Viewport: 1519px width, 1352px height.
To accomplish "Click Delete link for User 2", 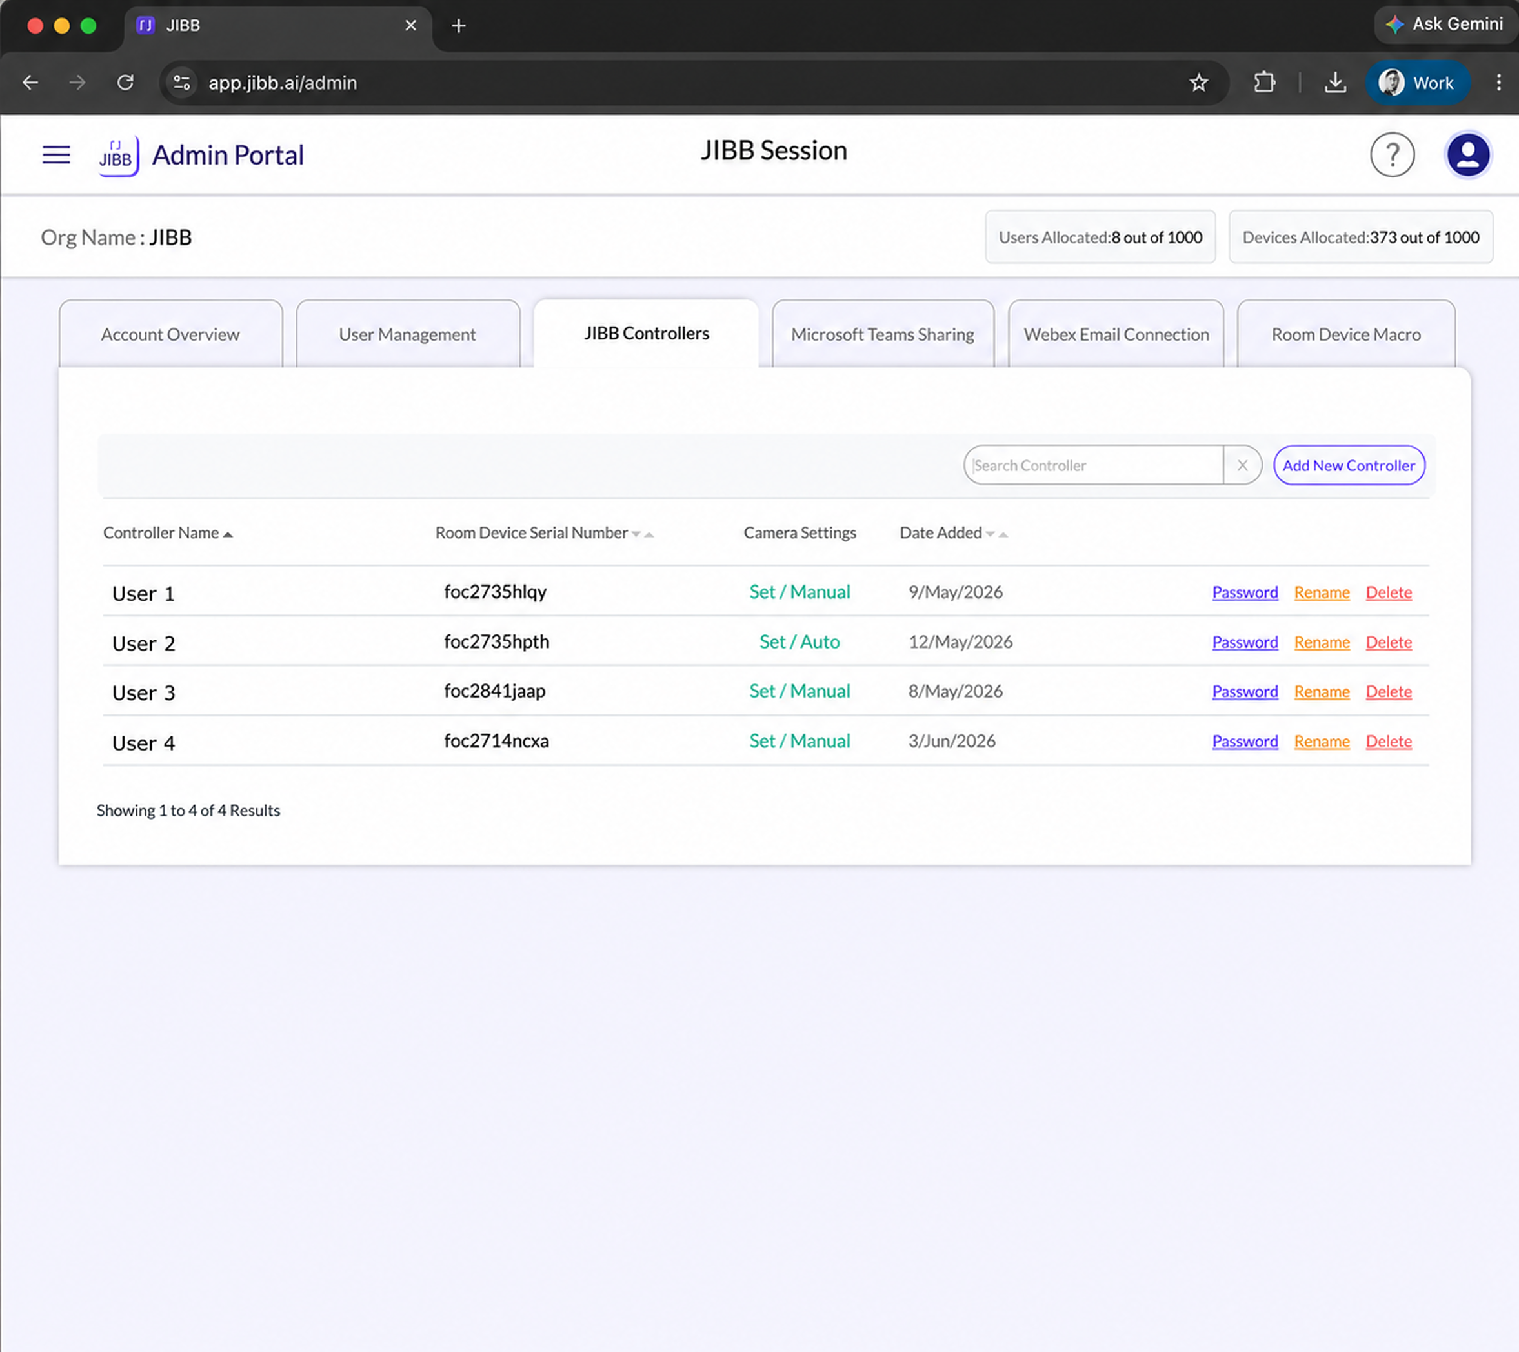I will 1388,642.
